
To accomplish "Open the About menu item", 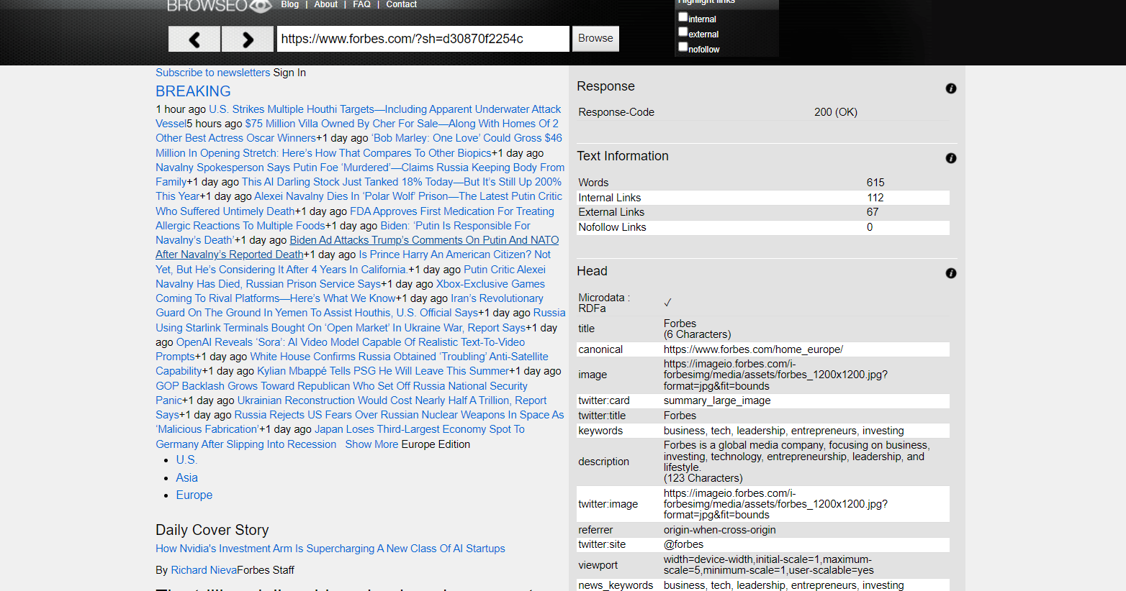I will click(x=325, y=4).
